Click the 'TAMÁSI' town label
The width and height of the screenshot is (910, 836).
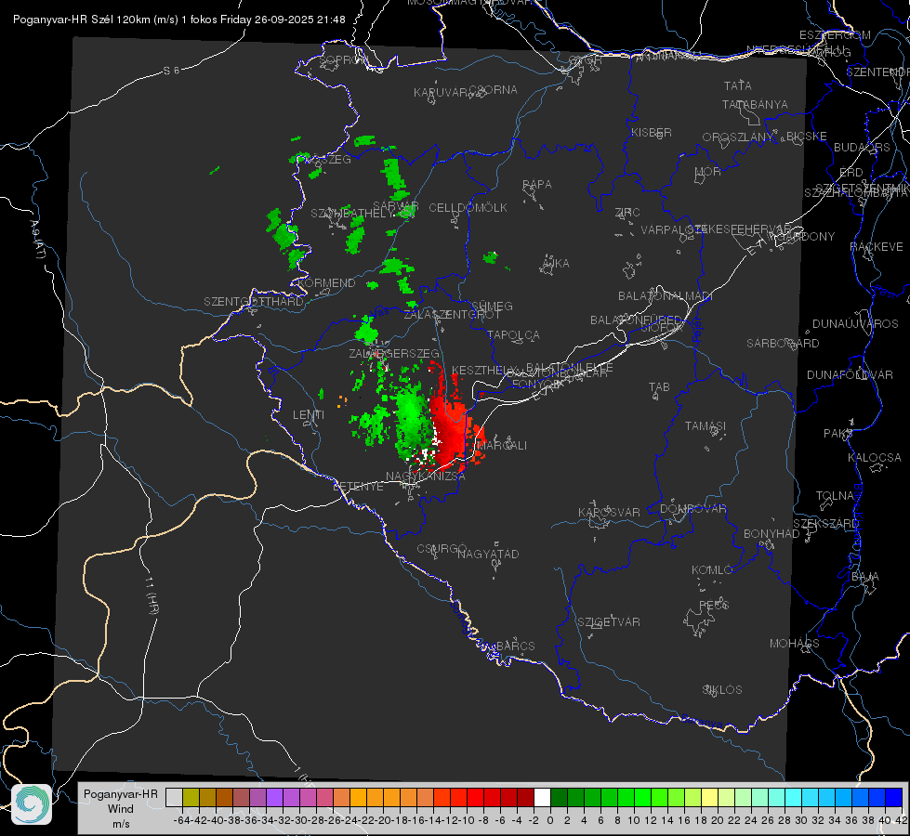point(706,425)
